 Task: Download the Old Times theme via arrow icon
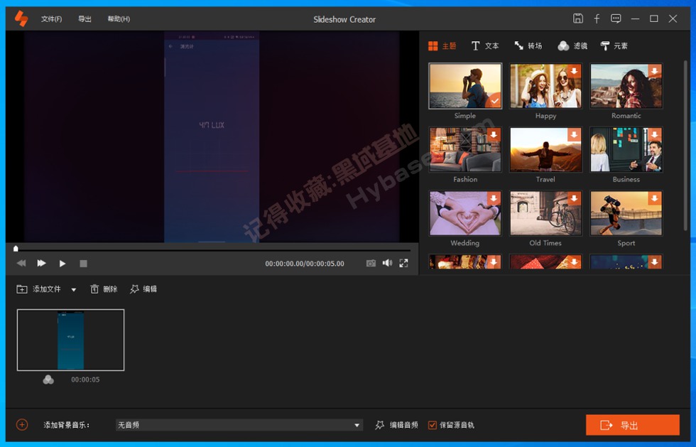(574, 198)
